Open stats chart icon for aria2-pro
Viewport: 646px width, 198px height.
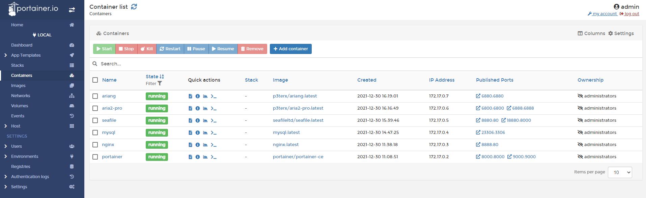pyautogui.click(x=205, y=108)
